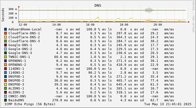Select the DNSPOD-3 legend name
196x108 pixels.
click(x=16, y=84)
